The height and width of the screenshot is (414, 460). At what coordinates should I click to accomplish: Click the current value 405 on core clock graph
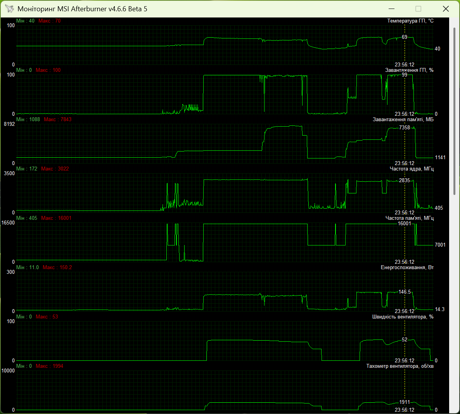tap(439, 208)
